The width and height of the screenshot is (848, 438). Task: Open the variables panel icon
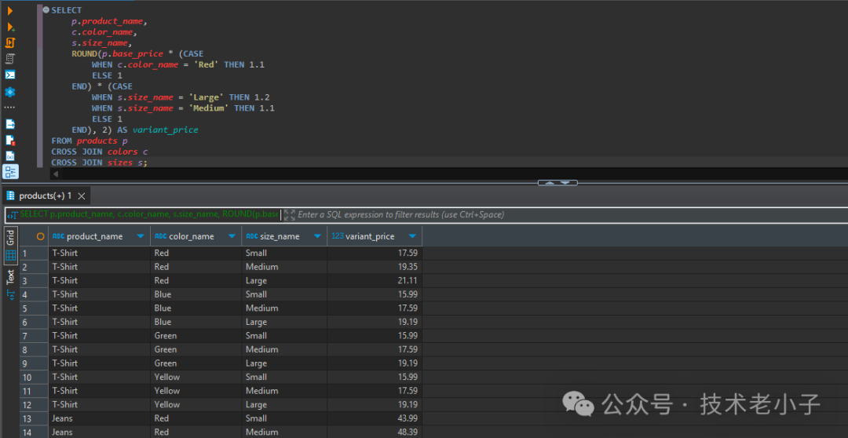pyautogui.click(x=10, y=156)
